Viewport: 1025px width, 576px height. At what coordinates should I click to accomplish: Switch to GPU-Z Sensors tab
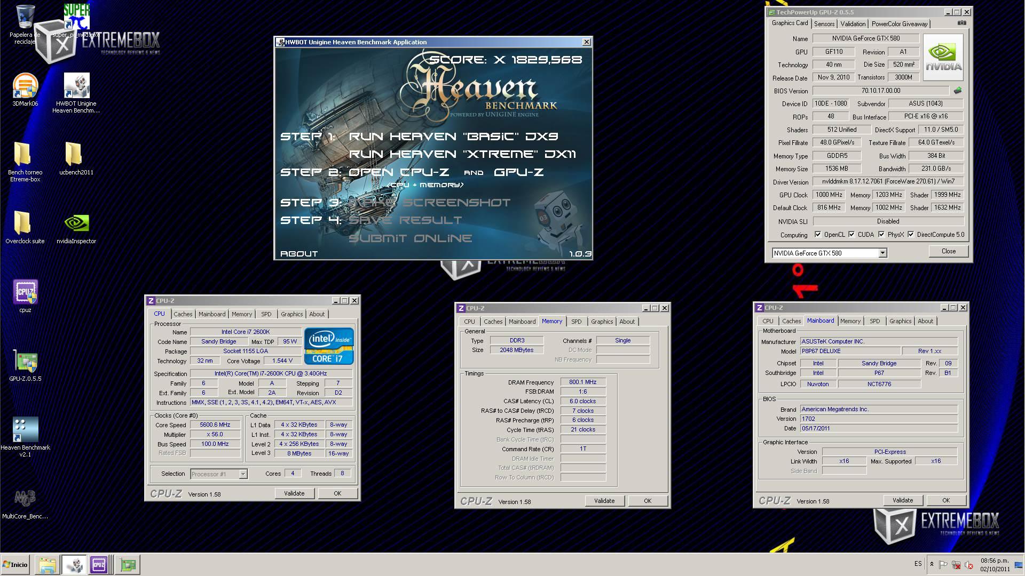pyautogui.click(x=824, y=24)
